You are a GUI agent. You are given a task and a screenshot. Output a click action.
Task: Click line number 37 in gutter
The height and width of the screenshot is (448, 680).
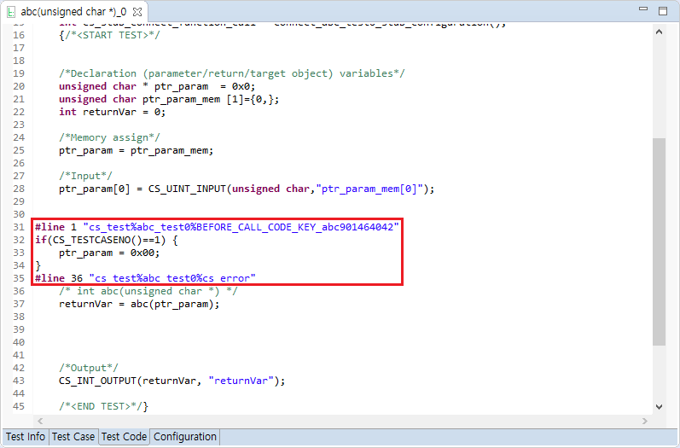click(19, 304)
